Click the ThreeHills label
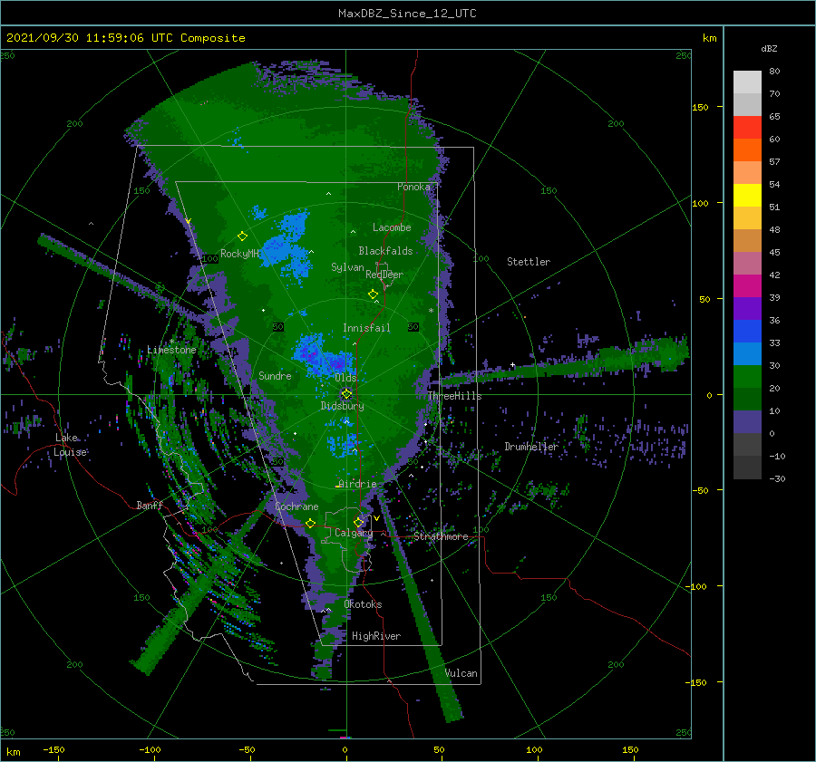Viewport: 816px width, 762px height. tap(454, 396)
